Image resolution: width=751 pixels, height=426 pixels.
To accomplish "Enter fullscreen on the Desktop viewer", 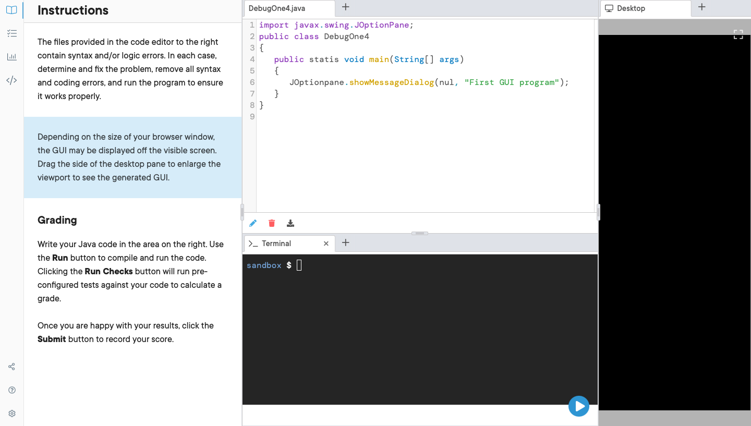I will point(738,34).
